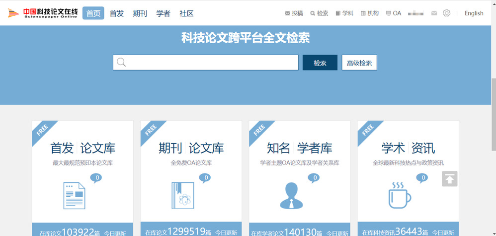
Task: Open the 学者 navigation tab
Action: (x=163, y=13)
